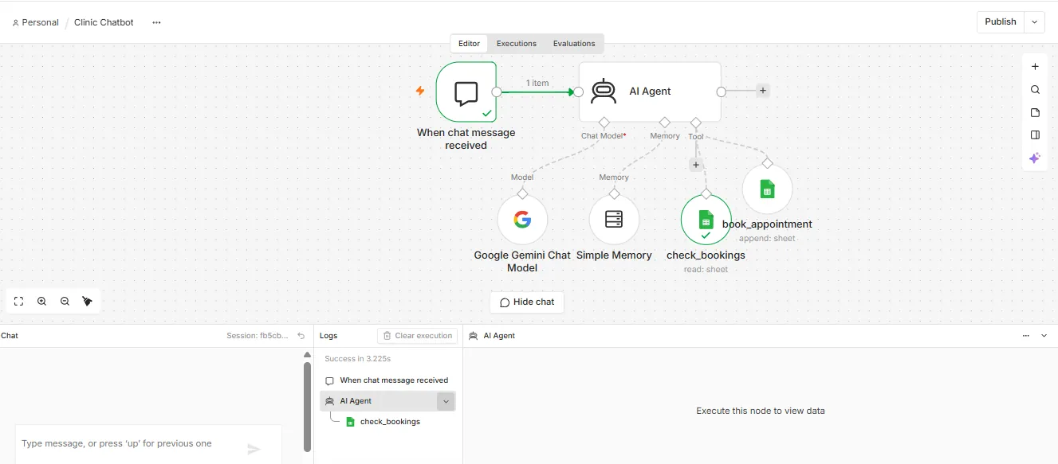This screenshot has height=464, width=1058.
Task: Click the Publish button
Action: 1001,22
